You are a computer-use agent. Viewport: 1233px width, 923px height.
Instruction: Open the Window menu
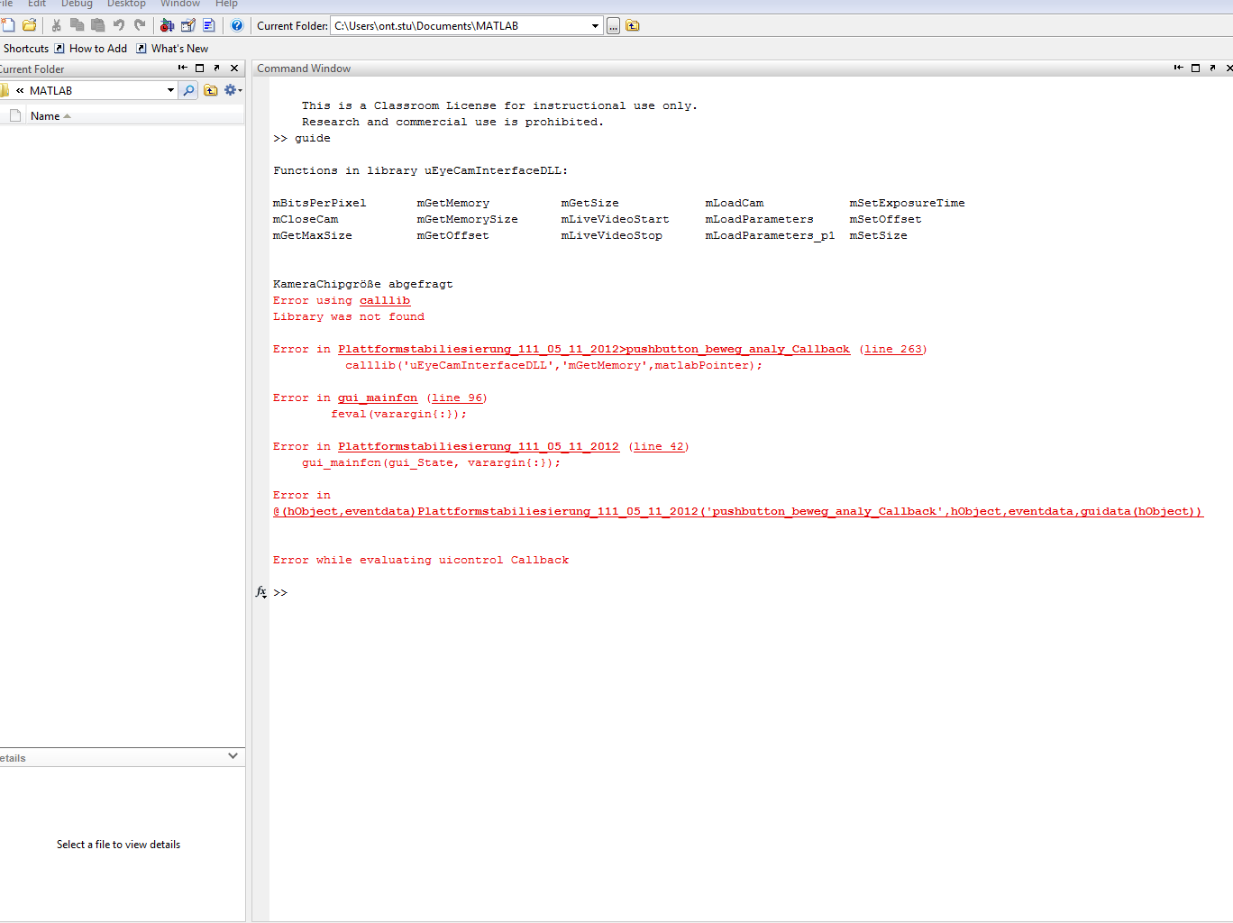pos(179,5)
